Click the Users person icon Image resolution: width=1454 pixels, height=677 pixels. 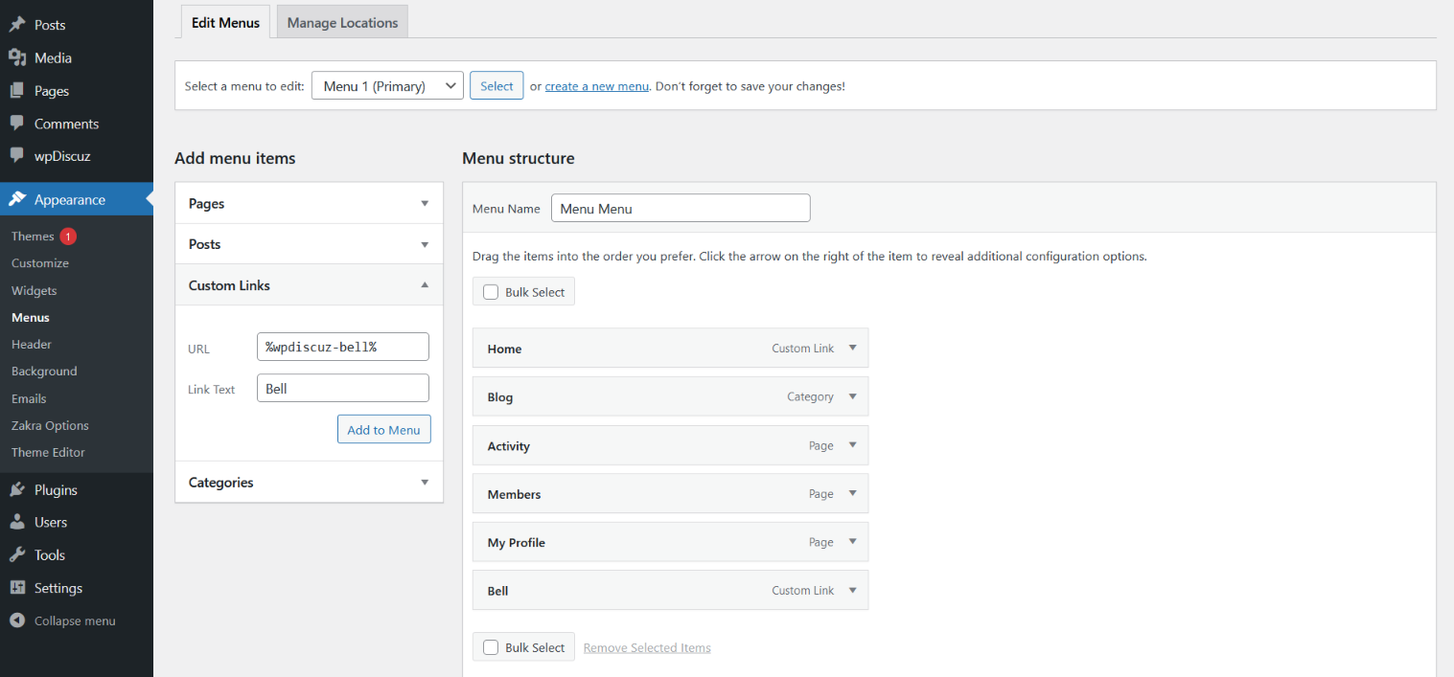pos(17,522)
